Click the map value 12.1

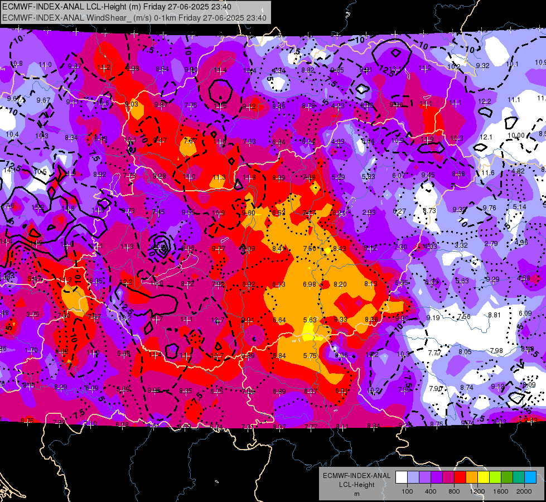point(486,137)
